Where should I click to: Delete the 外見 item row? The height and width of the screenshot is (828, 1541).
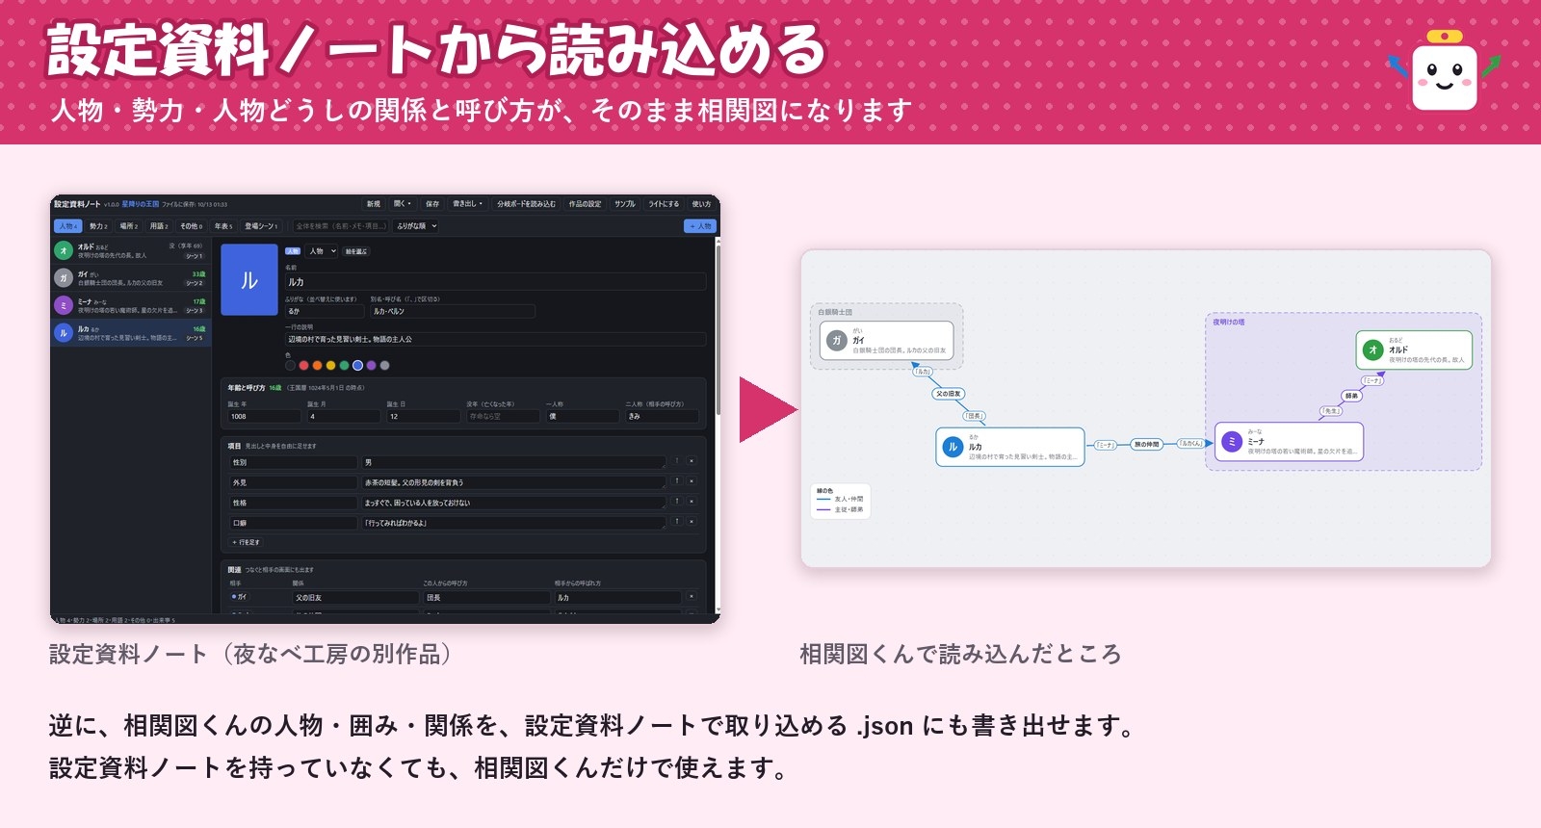(692, 481)
